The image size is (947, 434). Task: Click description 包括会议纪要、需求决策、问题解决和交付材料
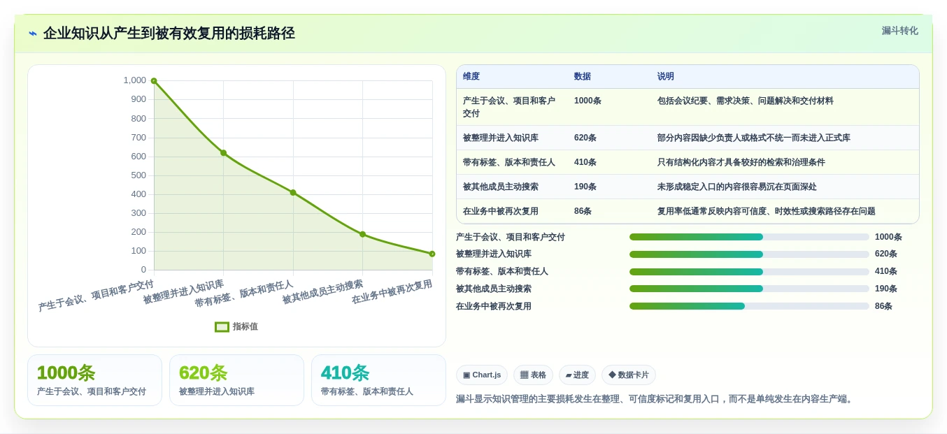coord(746,101)
